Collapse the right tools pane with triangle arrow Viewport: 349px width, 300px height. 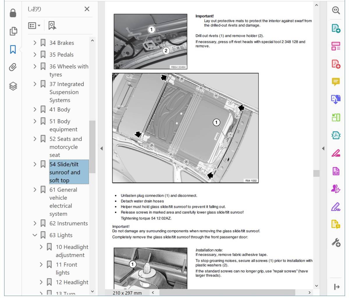point(323,148)
